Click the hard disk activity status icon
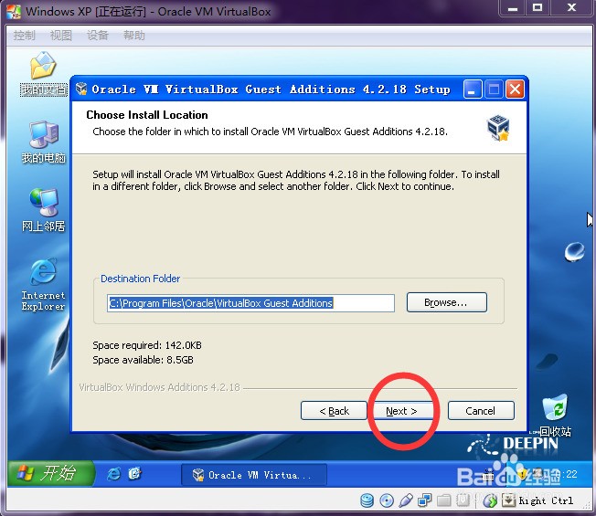Screen dimensions: 596x516 click(367, 500)
